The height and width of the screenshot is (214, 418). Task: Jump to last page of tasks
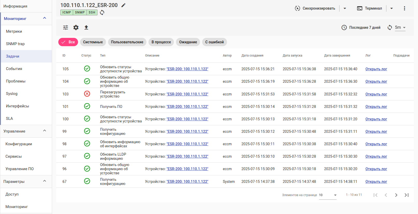point(406,195)
